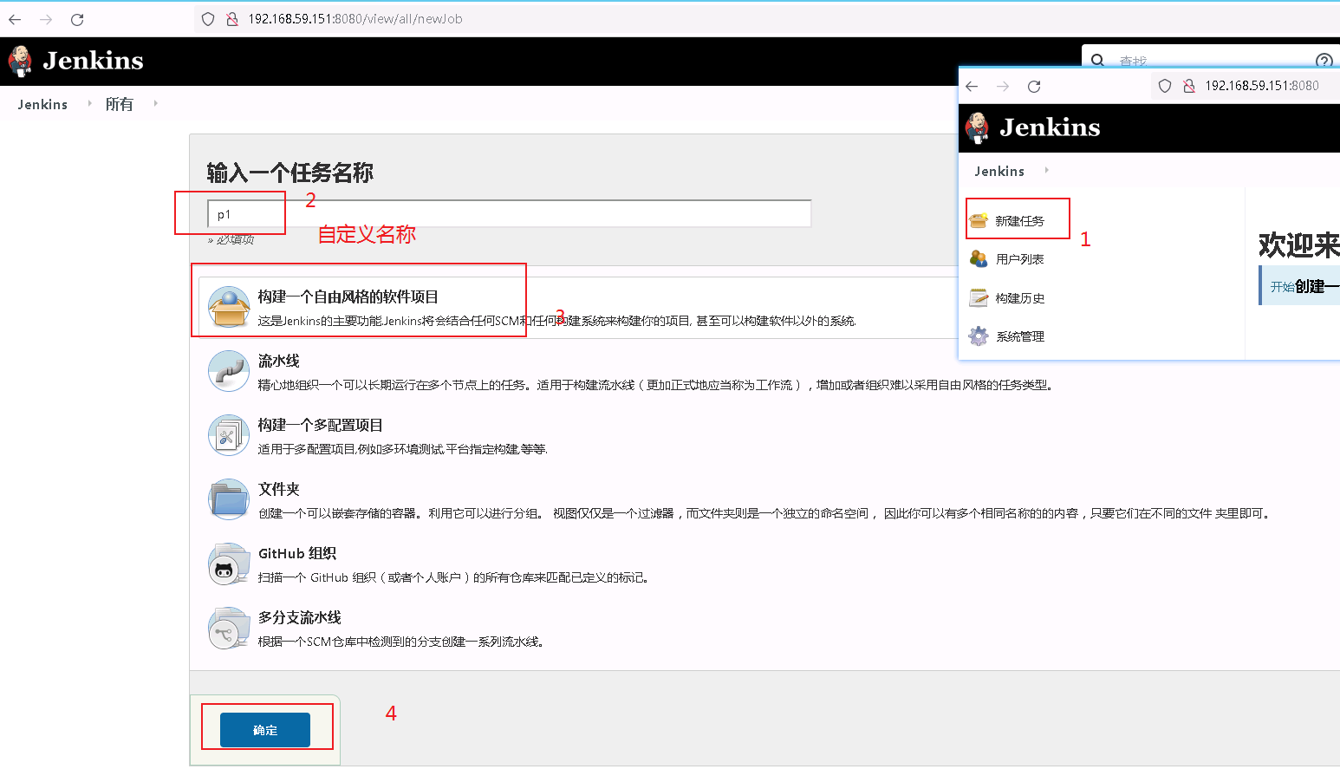The width and height of the screenshot is (1340, 769).
Task: Click the 用户列表 sidebar icon
Action: tap(978, 257)
